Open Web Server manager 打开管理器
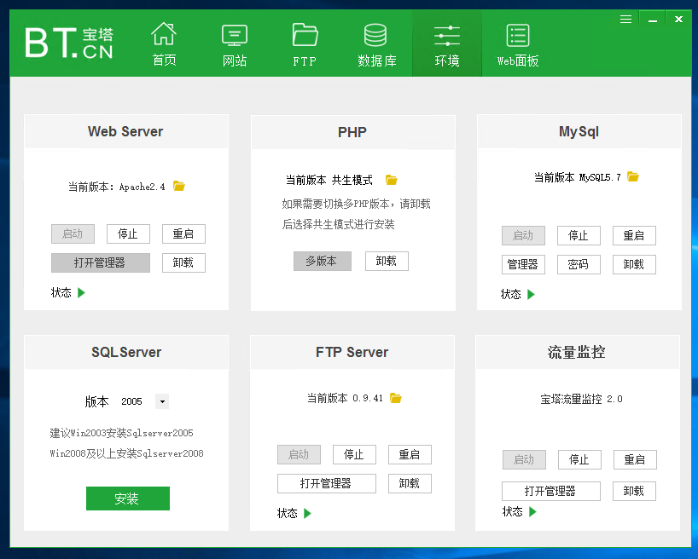The image size is (698, 559). (100, 262)
